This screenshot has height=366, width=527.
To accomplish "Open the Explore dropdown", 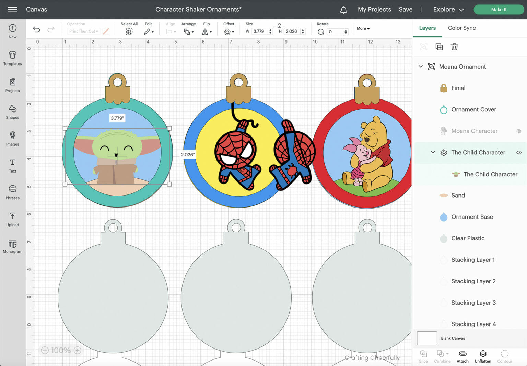I will 448,9.
